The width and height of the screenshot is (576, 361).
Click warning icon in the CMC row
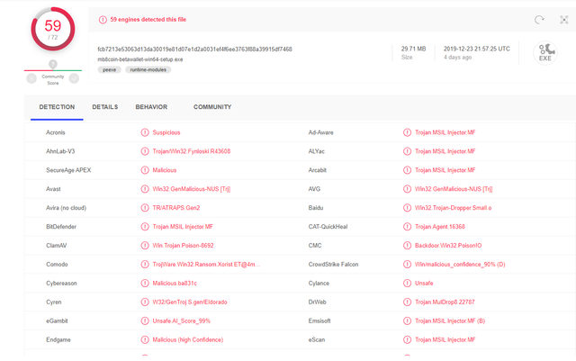(x=407, y=246)
